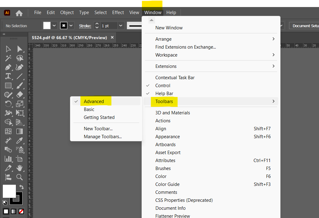
Task: Select the Hand tool
Action: click(x=20, y=168)
